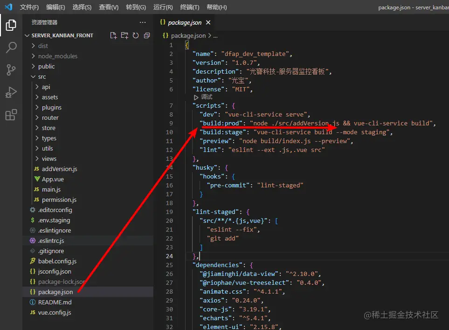
Task: Click the "lint-staged" key on line 19
Action: click(215, 212)
